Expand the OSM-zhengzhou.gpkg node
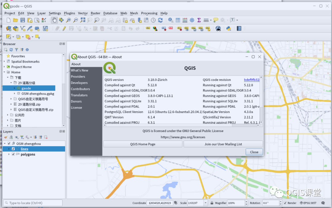 point(15,93)
